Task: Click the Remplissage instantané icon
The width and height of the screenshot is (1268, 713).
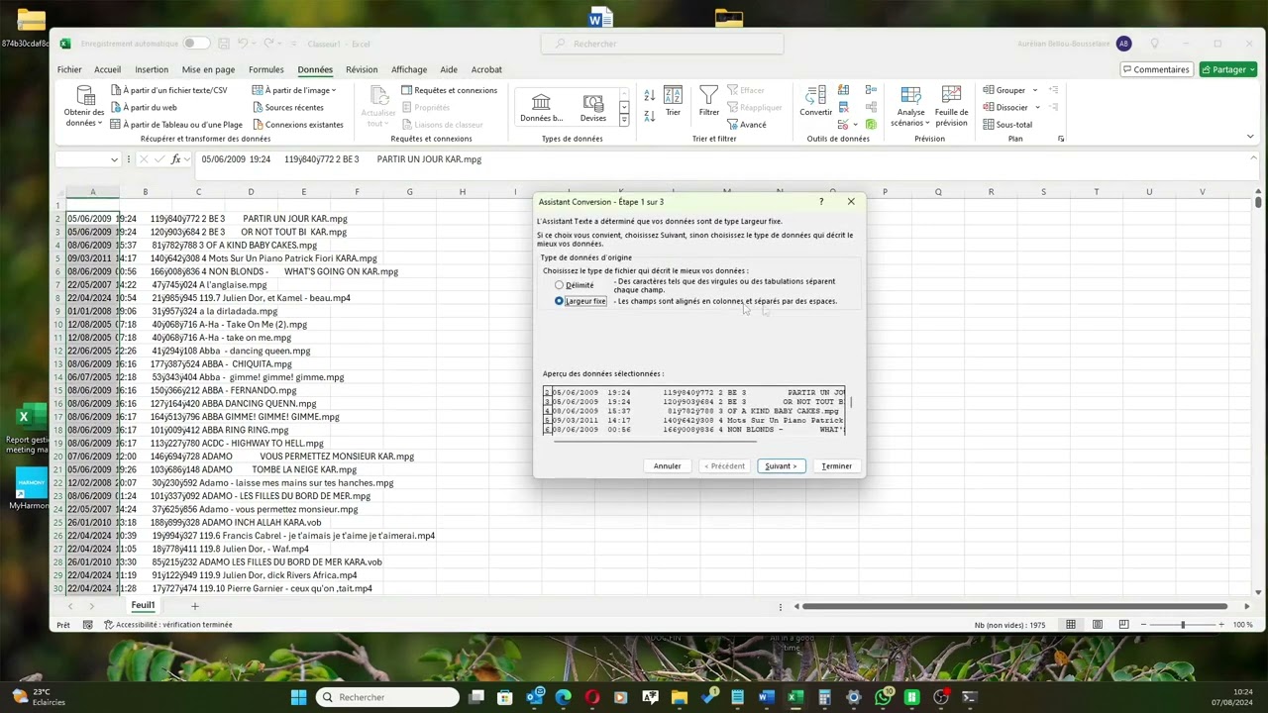Action: [843, 90]
